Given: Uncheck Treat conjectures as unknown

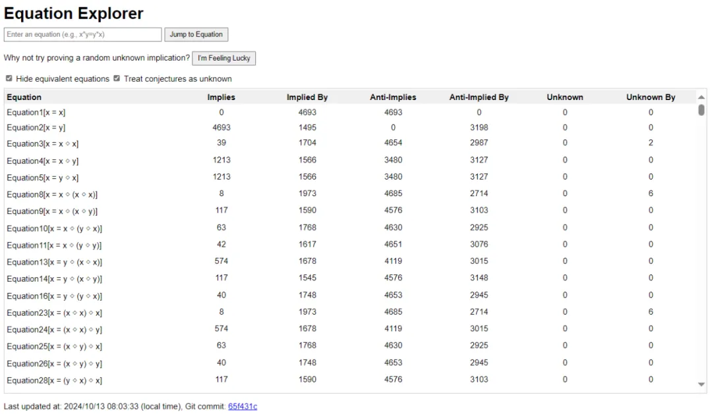Looking at the screenshot, I should pyautogui.click(x=117, y=78).
